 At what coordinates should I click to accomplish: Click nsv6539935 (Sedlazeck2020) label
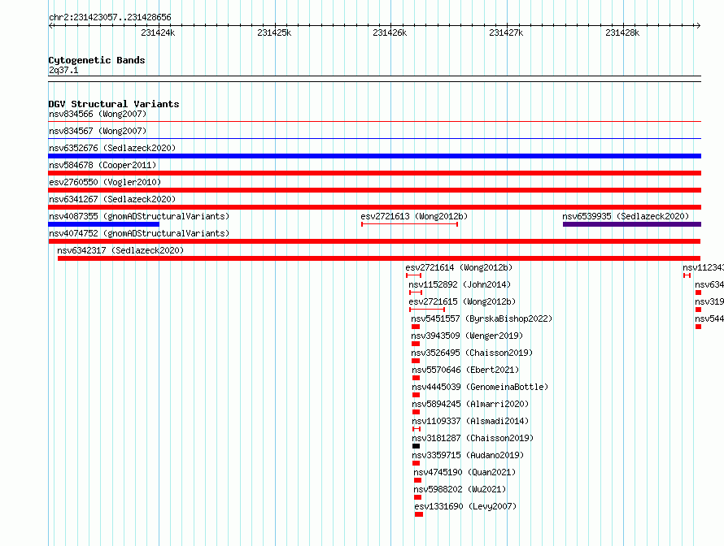coord(626,216)
